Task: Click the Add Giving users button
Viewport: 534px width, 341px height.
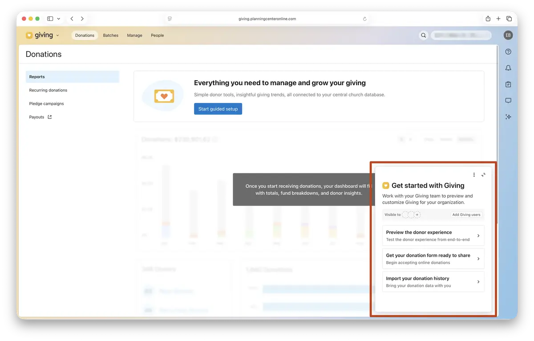Action: click(466, 215)
